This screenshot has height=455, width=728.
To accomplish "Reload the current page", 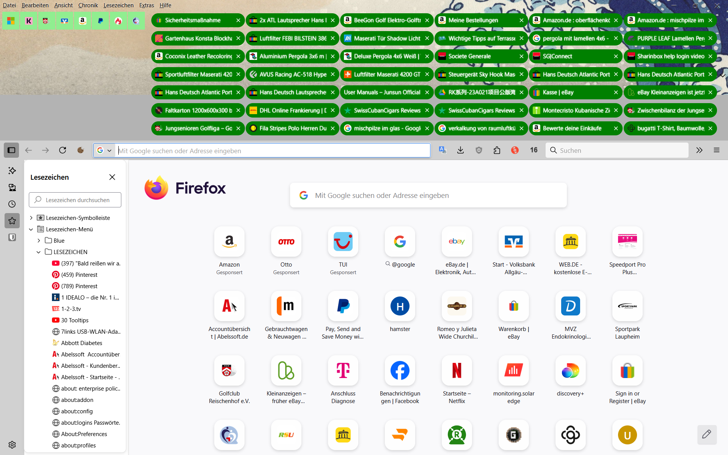I will pyautogui.click(x=63, y=150).
